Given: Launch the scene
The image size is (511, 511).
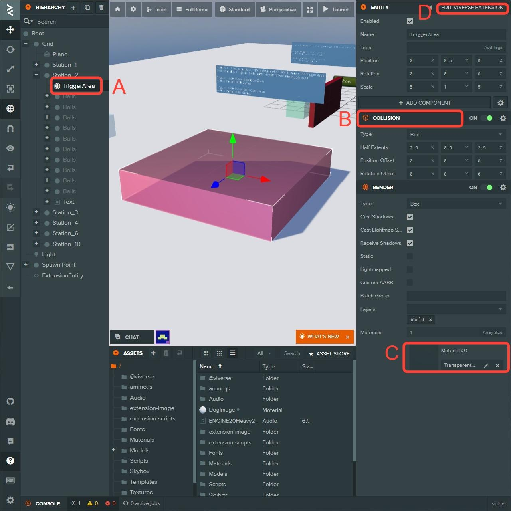Looking at the screenshot, I should pyautogui.click(x=336, y=9).
